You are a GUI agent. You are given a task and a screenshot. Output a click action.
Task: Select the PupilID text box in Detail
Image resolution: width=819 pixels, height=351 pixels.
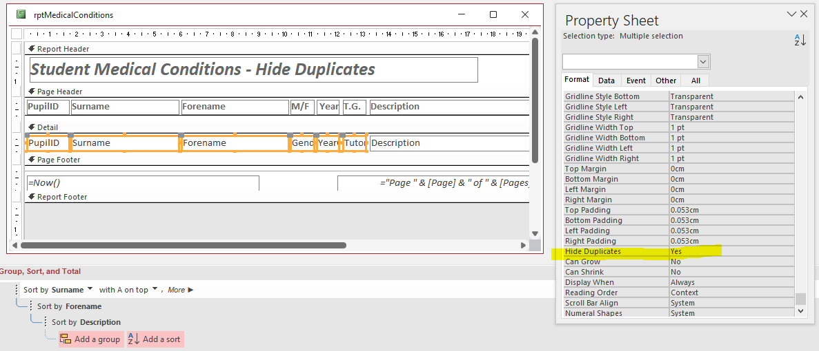point(48,143)
